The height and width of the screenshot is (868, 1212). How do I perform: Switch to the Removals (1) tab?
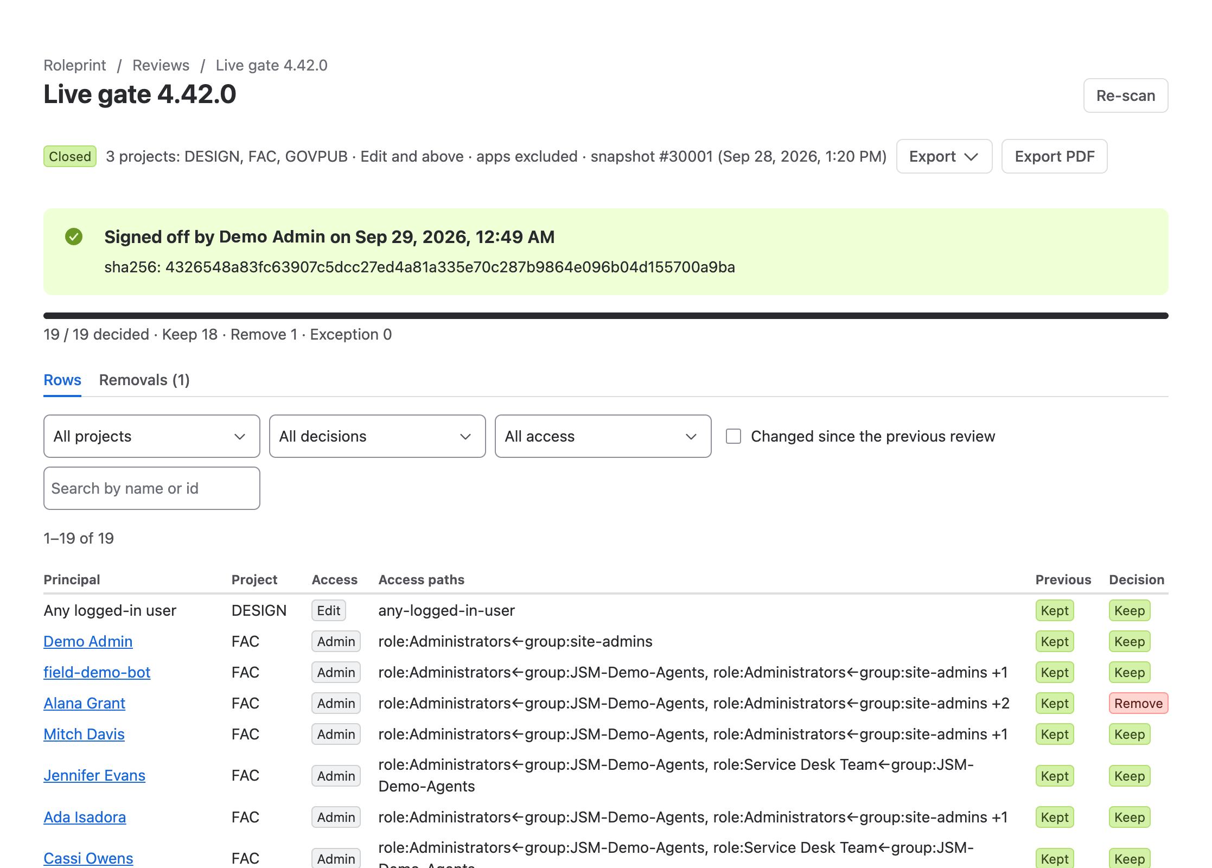144,380
